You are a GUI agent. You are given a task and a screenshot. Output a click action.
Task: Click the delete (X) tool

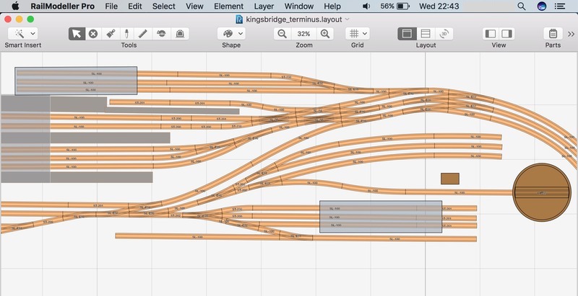pos(93,34)
